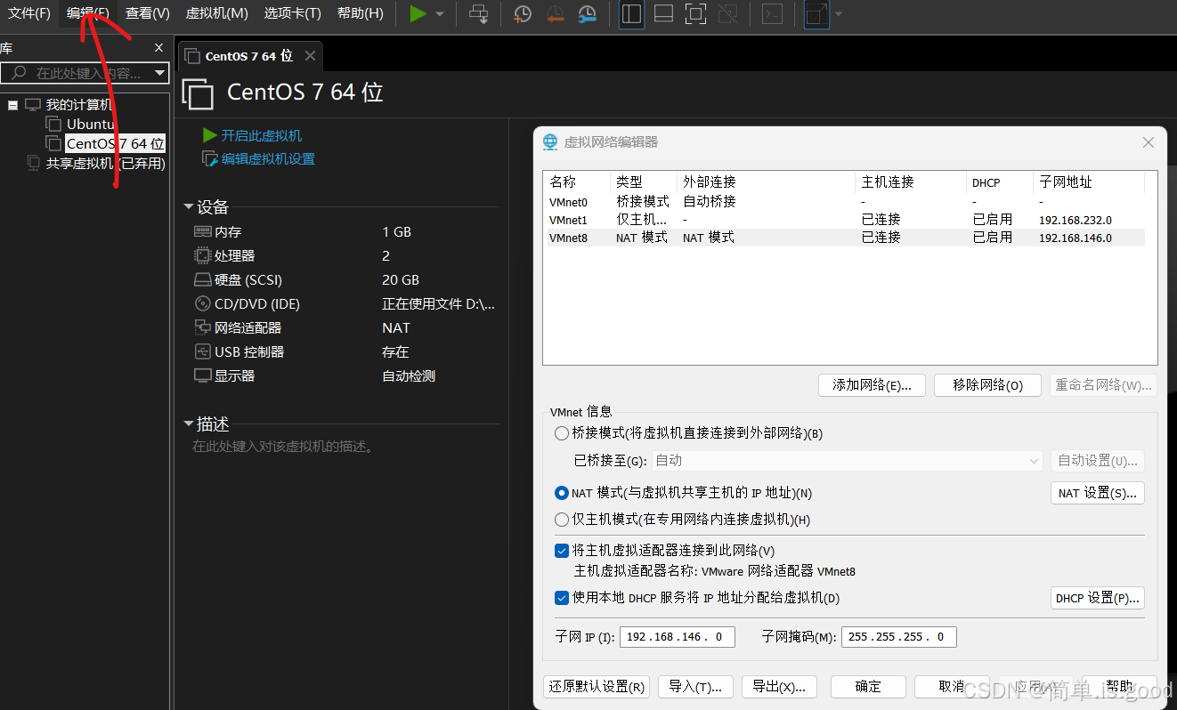Collapse the 我的计算机 tree node

point(12,105)
